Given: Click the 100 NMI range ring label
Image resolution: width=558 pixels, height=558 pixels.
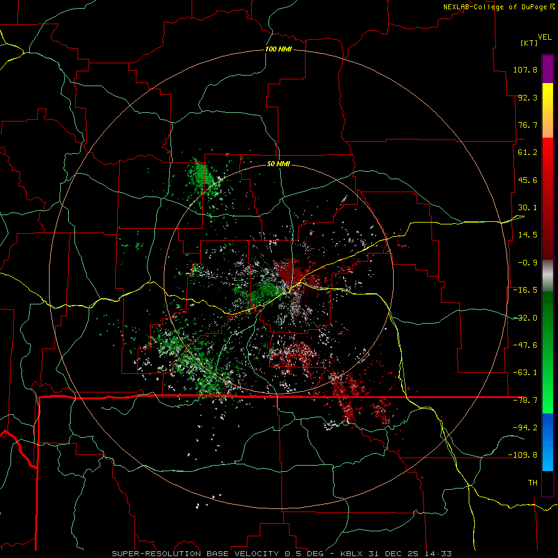Looking at the screenshot, I should pos(278,49).
